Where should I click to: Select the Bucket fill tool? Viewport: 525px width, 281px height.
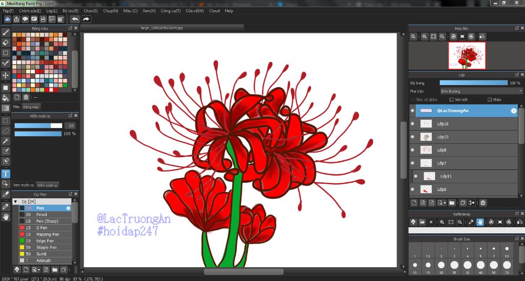pyautogui.click(x=5, y=98)
